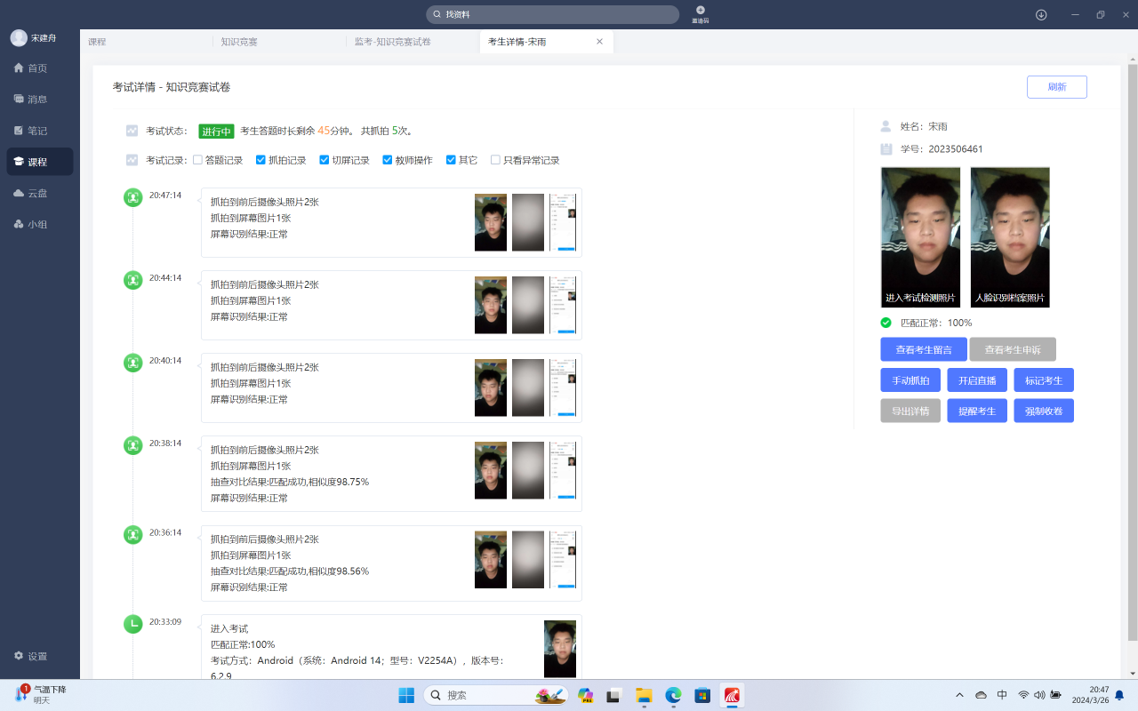Enable the 答题记录 checkbox
1138x711 pixels.
[x=197, y=160]
